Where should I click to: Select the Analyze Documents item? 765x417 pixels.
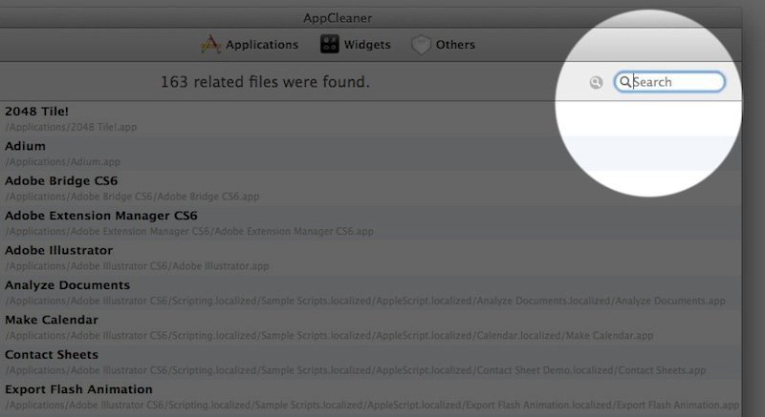pyautogui.click(x=67, y=284)
